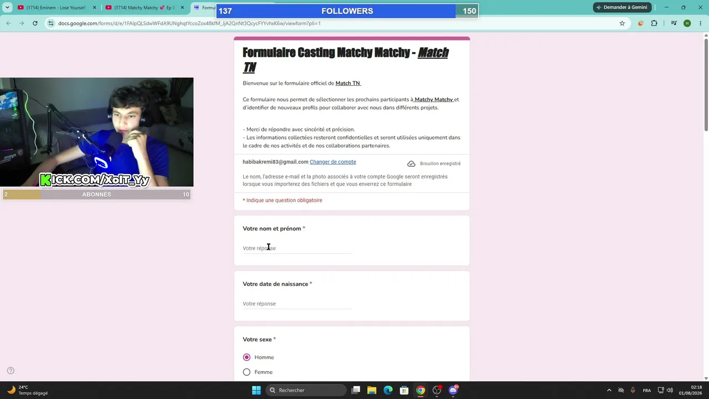This screenshot has height=399, width=709.
Task: Open Microsoft Store from the taskbar
Action: pos(404,390)
